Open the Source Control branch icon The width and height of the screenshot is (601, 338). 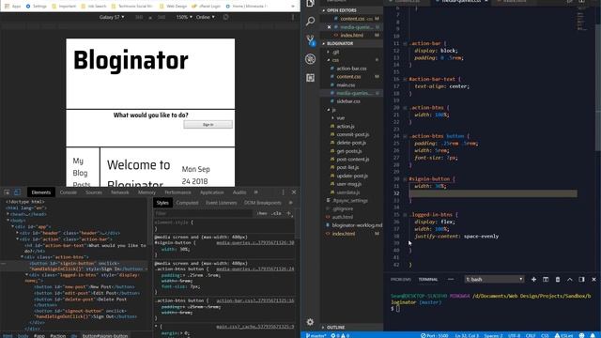pyautogui.click(x=311, y=39)
